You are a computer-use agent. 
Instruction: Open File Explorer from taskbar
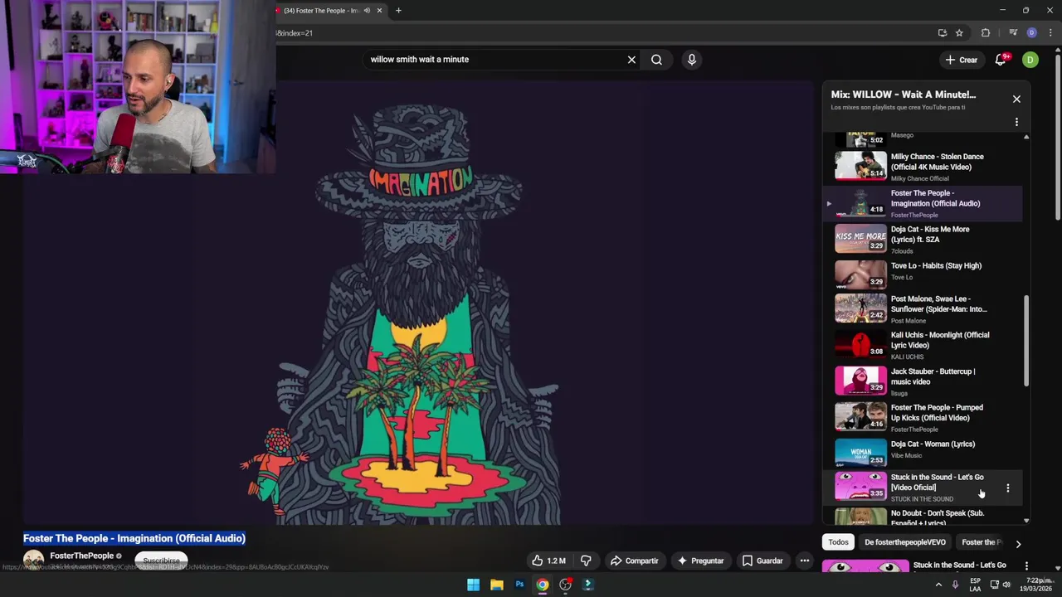tap(496, 585)
